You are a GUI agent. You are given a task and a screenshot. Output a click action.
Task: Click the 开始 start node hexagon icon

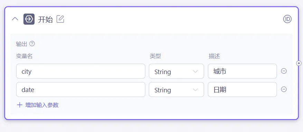point(29,19)
